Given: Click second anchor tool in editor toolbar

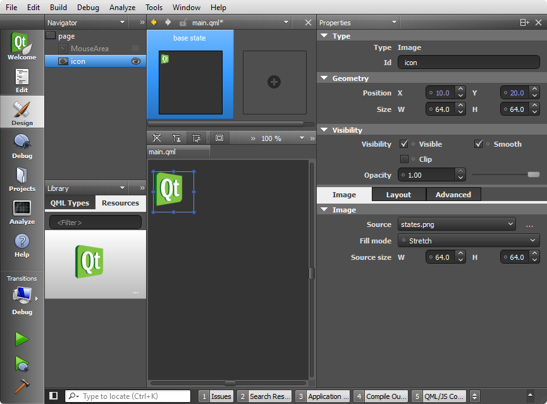Looking at the screenshot, I should point(176,138).
